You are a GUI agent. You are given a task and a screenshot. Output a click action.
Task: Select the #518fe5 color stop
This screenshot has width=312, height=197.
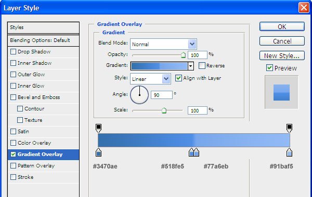tap(191, 152)
